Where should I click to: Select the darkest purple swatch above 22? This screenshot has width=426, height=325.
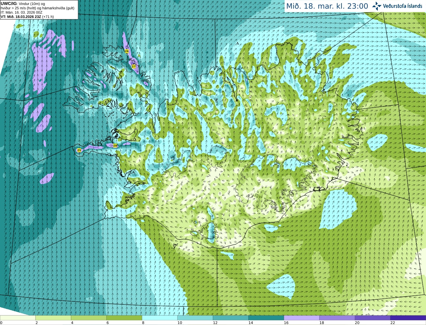click(x=408, y=318)
